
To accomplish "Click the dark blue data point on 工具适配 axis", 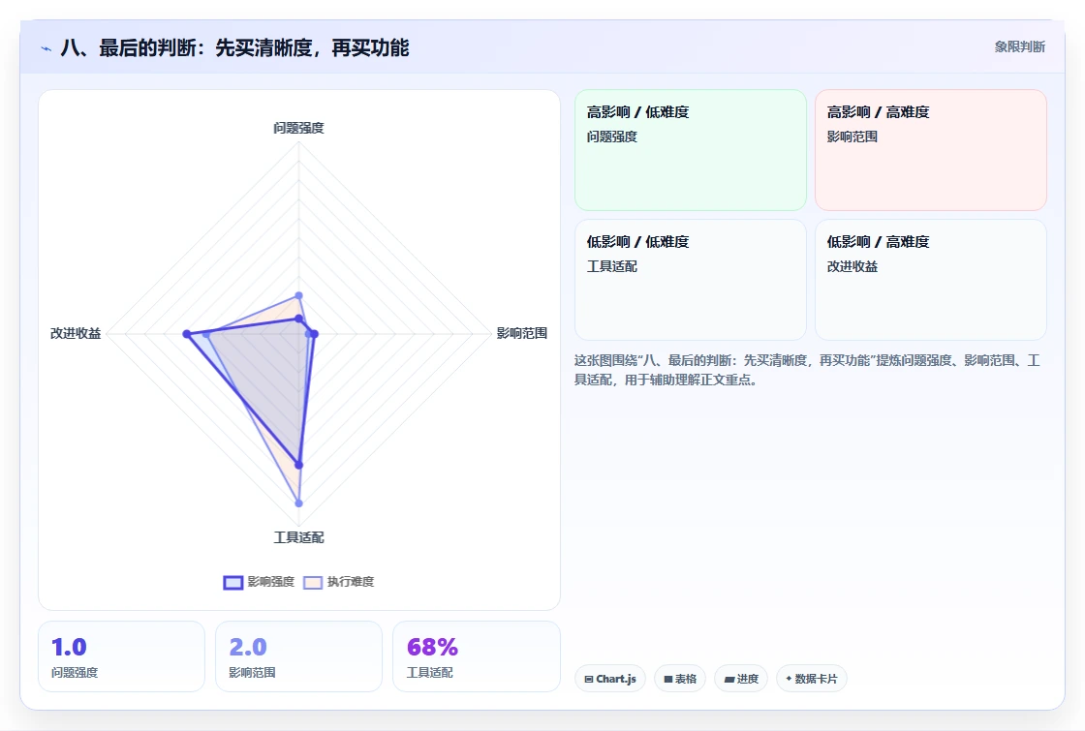I will [299, 465].
